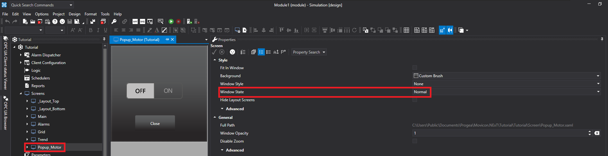Click the tab order numbering icon
The height and width of the screenshot is (156, 608).
[366, 30]
